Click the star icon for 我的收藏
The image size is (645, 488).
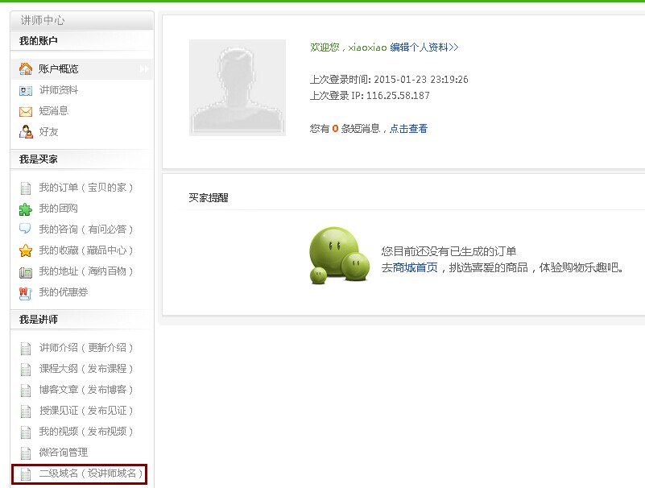(x=26, y=250)
